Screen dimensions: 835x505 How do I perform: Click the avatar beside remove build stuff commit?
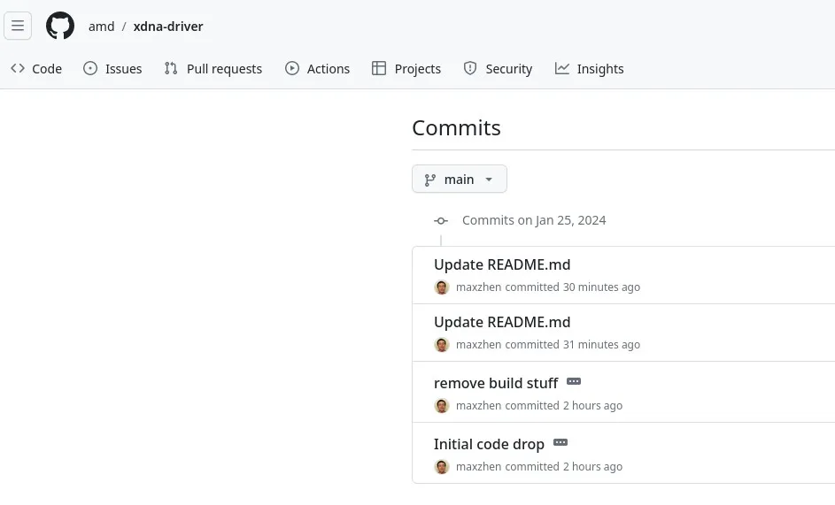point(442,406)
